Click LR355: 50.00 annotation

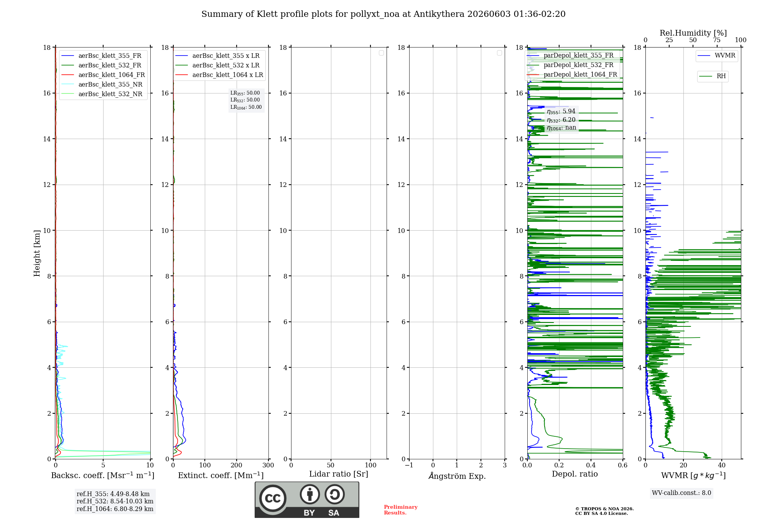[245, 93]
